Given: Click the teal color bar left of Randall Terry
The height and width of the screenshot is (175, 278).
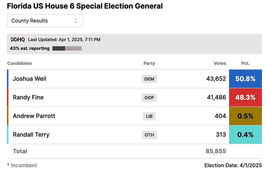Looking at the screenshot, I should 8,135.
